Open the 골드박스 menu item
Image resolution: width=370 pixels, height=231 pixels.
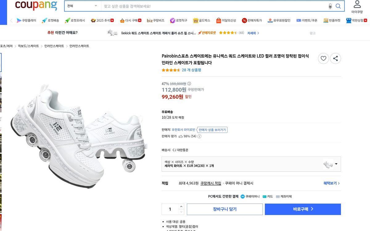coord(202,21)
